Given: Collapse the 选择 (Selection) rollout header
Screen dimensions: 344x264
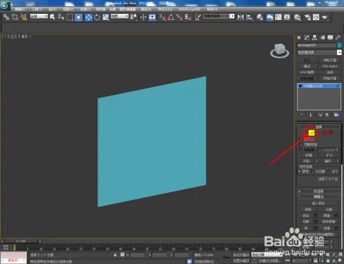Looking at the screenshot, I should (x=319, y=126).
